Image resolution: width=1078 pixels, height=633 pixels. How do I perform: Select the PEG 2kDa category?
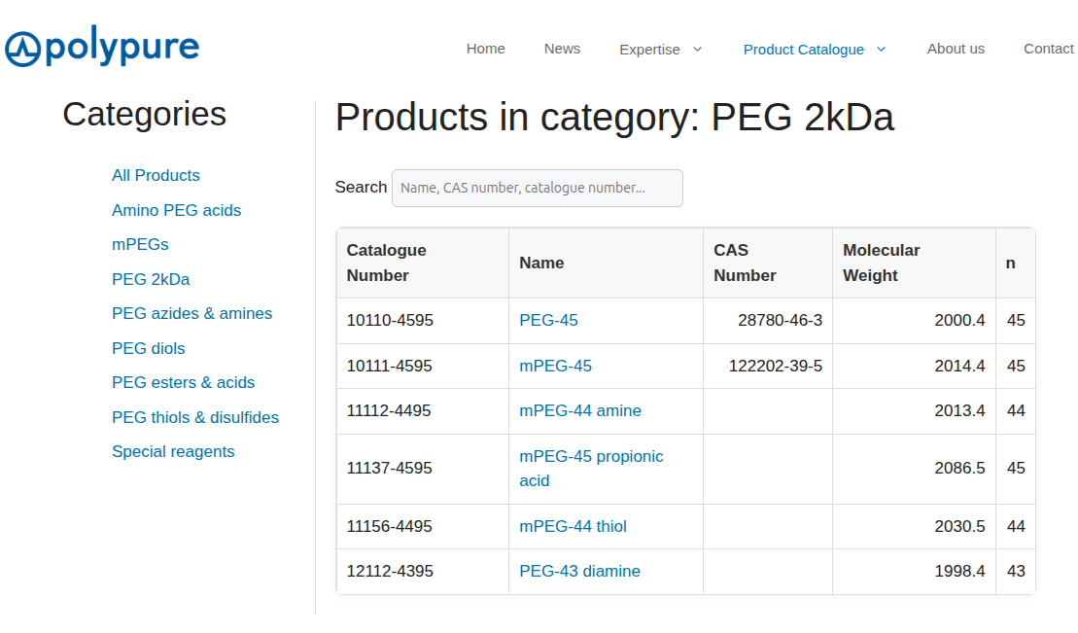click(x=152, y=279)
